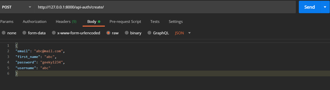Click the request URL field

point(165,7)
